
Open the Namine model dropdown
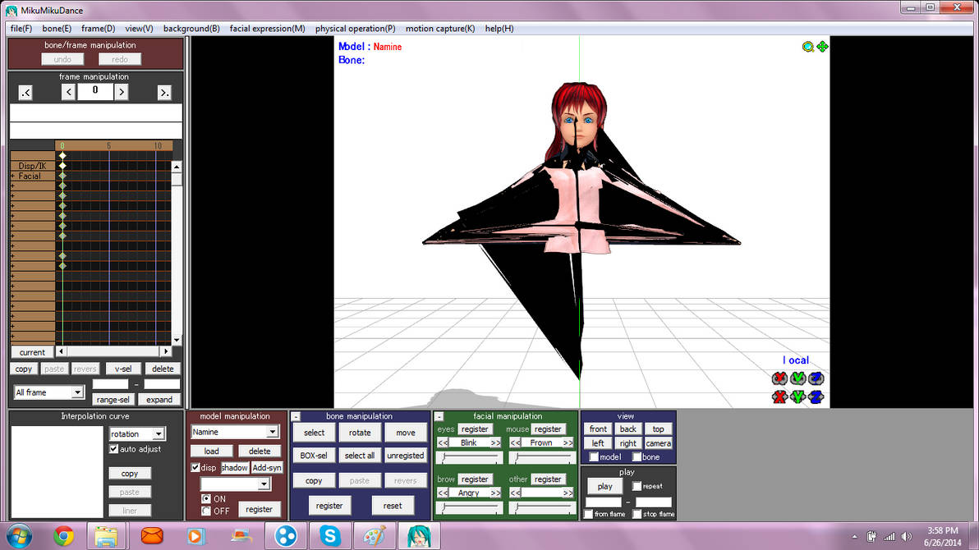pyautogui.click(x=272, y=432)
